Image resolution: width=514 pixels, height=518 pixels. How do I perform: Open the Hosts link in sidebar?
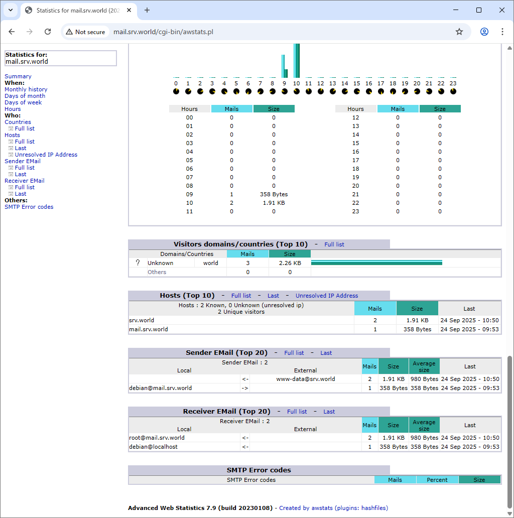pyautogui.click(x=12, y=135)
